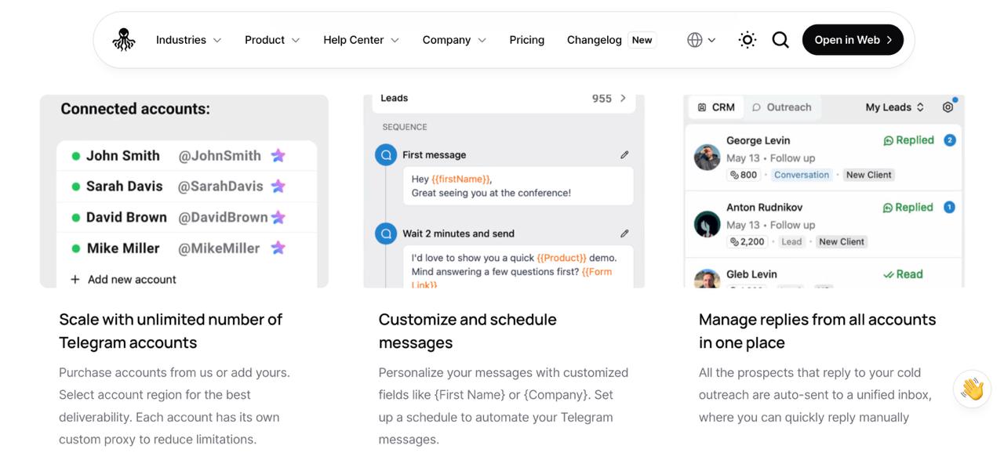Select the David Brown account name
Screen dimensions: 1004x460
point(126,218)
